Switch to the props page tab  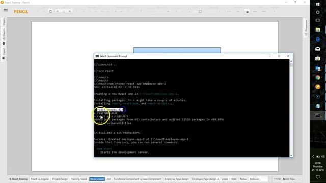tap(225, 179)
